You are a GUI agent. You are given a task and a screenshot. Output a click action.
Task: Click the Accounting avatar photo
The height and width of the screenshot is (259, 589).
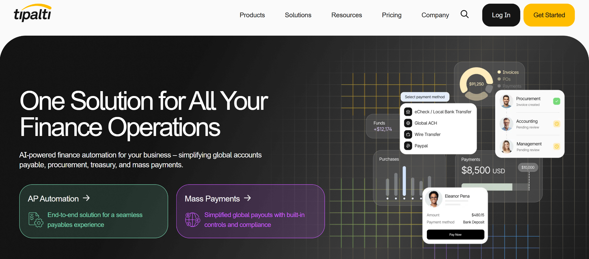click(506, 124)
